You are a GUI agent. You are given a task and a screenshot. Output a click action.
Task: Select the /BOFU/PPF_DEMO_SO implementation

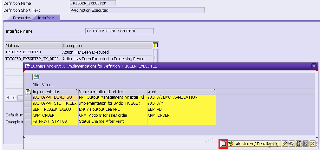(x=55, y=97)
